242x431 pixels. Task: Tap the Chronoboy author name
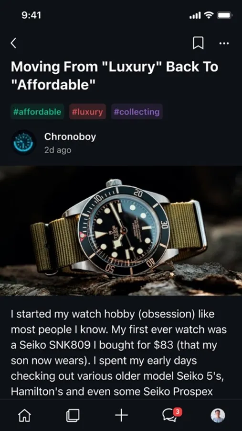click(x=70, y=136)
